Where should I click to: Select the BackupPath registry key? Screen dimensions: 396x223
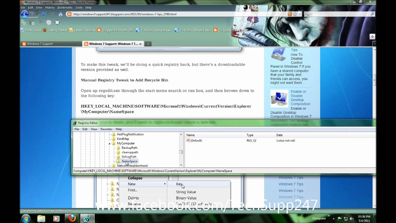pyautogui.click(x=129, y=148)
